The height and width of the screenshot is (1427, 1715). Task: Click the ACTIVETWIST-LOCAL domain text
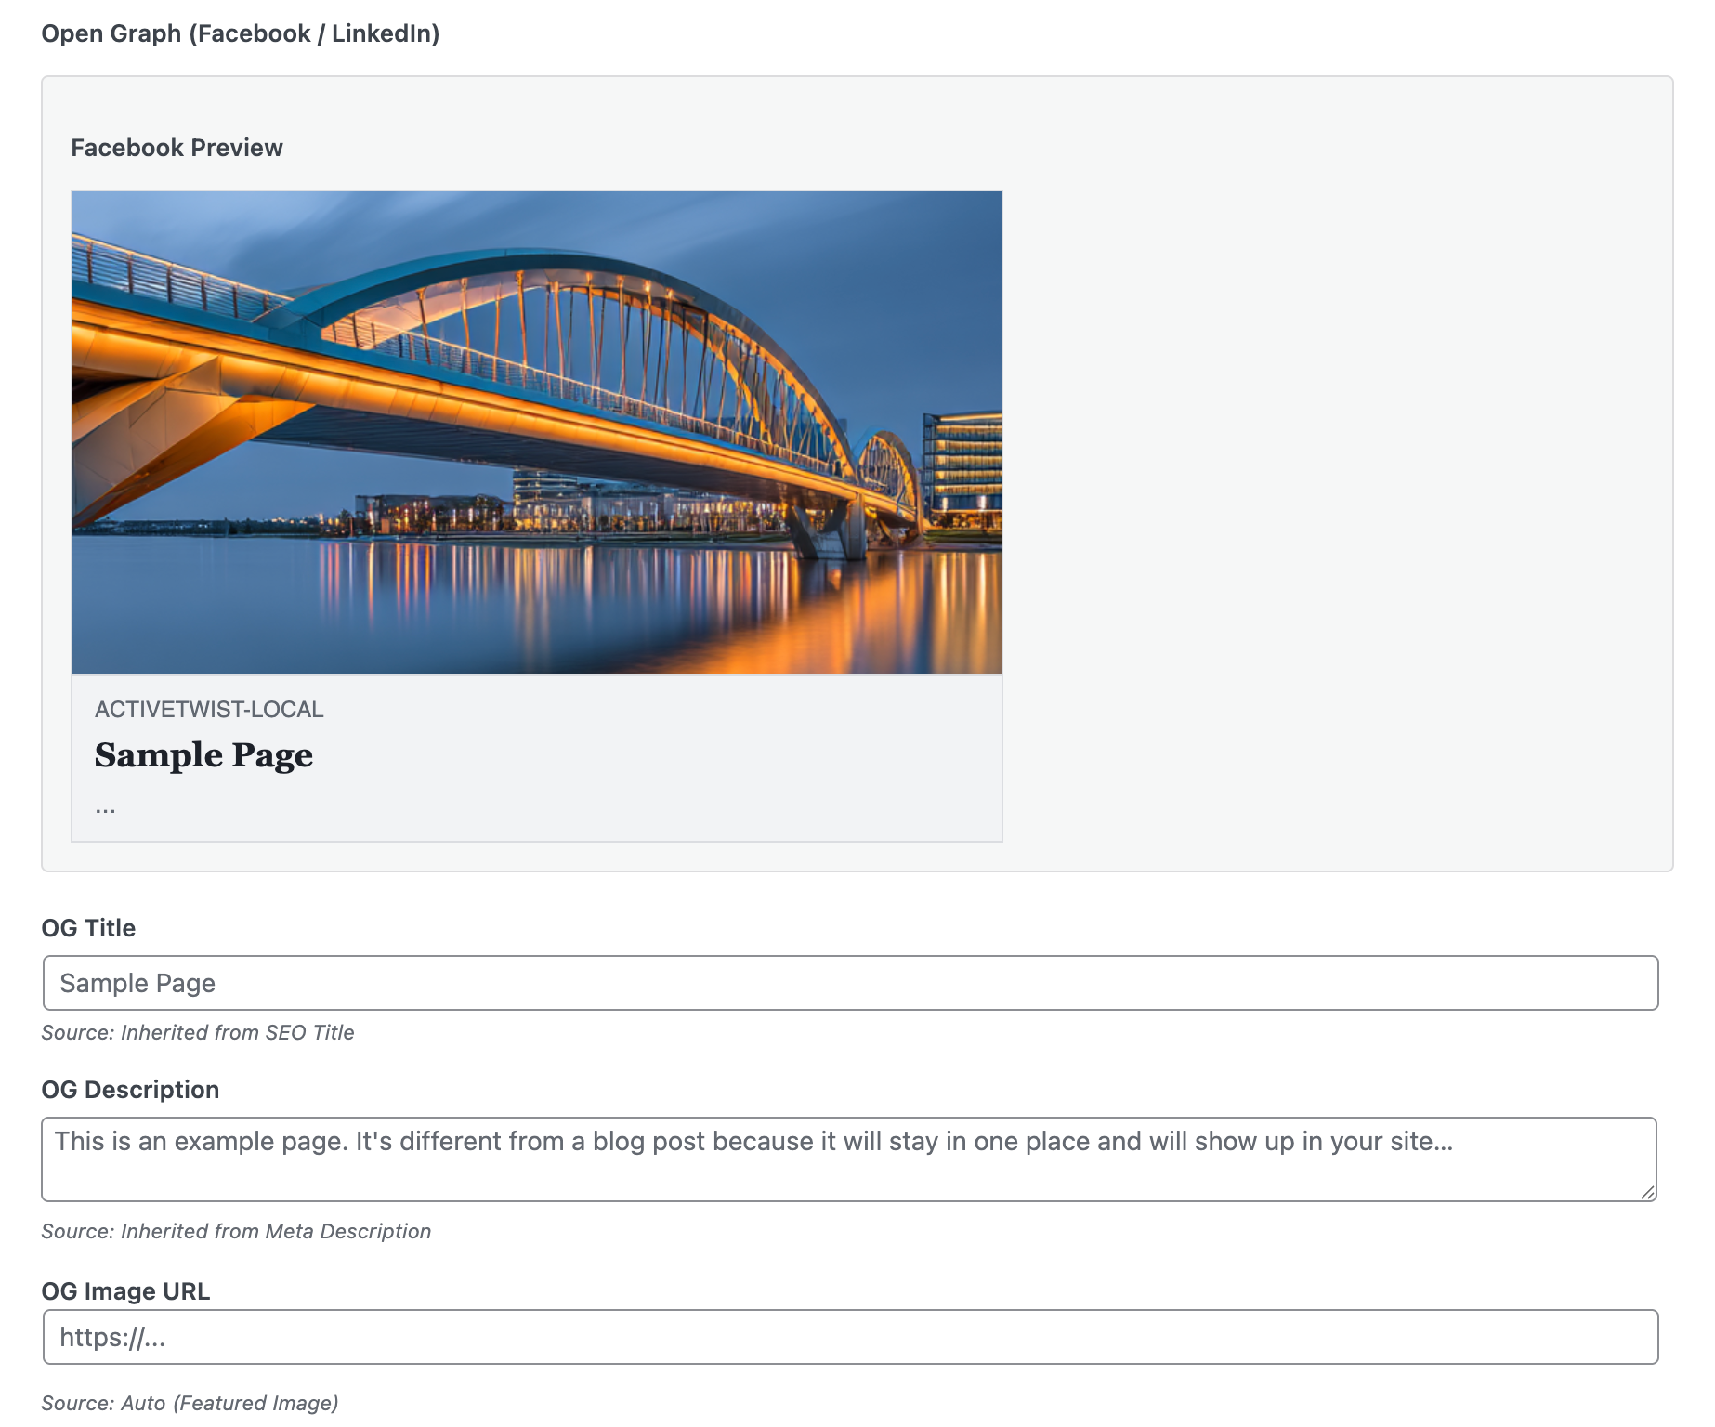(x=209, y=710)
